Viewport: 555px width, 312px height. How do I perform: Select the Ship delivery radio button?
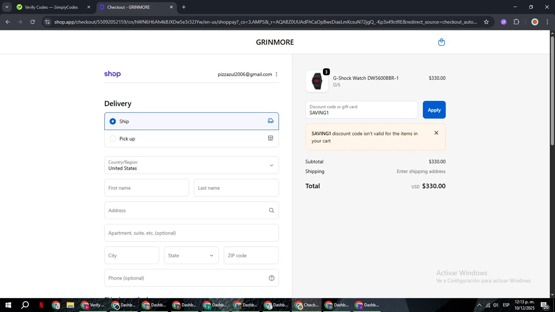(113, 121)
